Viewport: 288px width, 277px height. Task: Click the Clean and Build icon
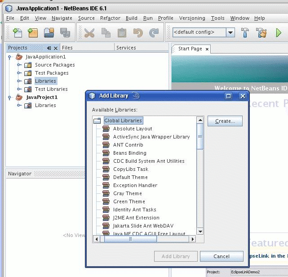point(261,33)
